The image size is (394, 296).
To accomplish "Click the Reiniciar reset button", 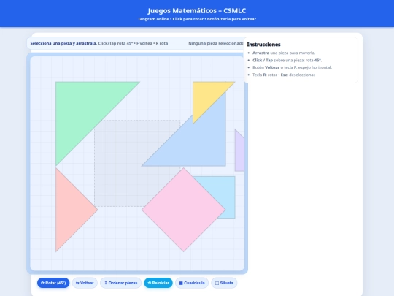I will pos(158,283).
